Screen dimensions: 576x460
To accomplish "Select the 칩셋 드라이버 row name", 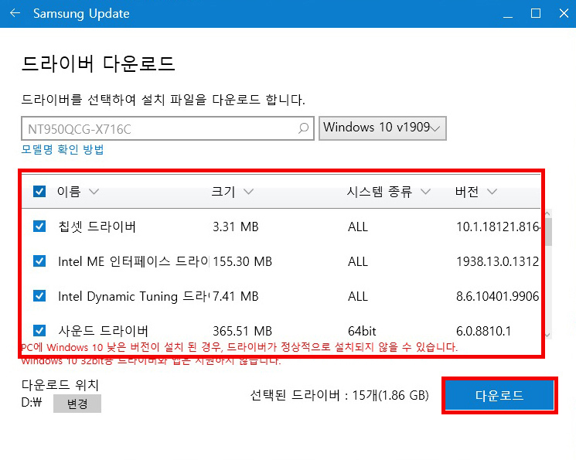I will tap(97, 227).
